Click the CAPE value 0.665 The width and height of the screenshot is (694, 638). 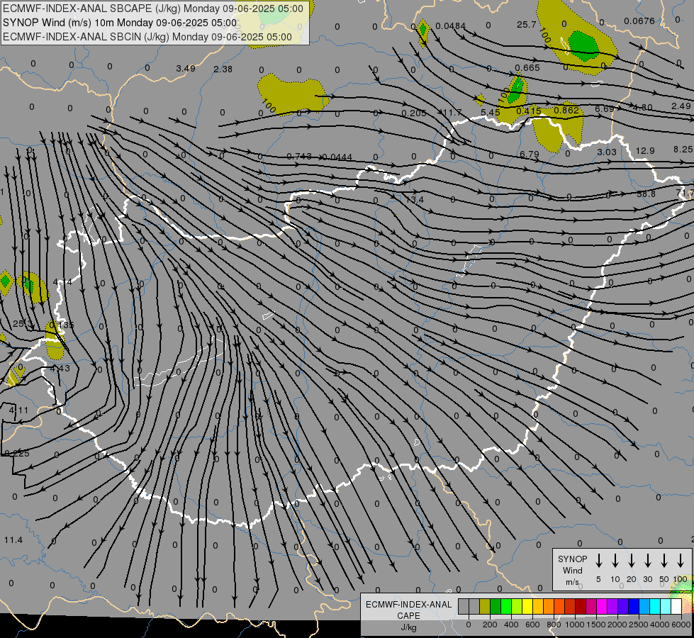(x=527, y=67)
